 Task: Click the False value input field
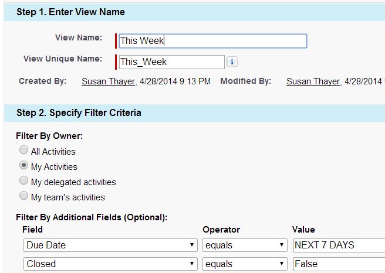pyautogui.click(x=339, y=264)
